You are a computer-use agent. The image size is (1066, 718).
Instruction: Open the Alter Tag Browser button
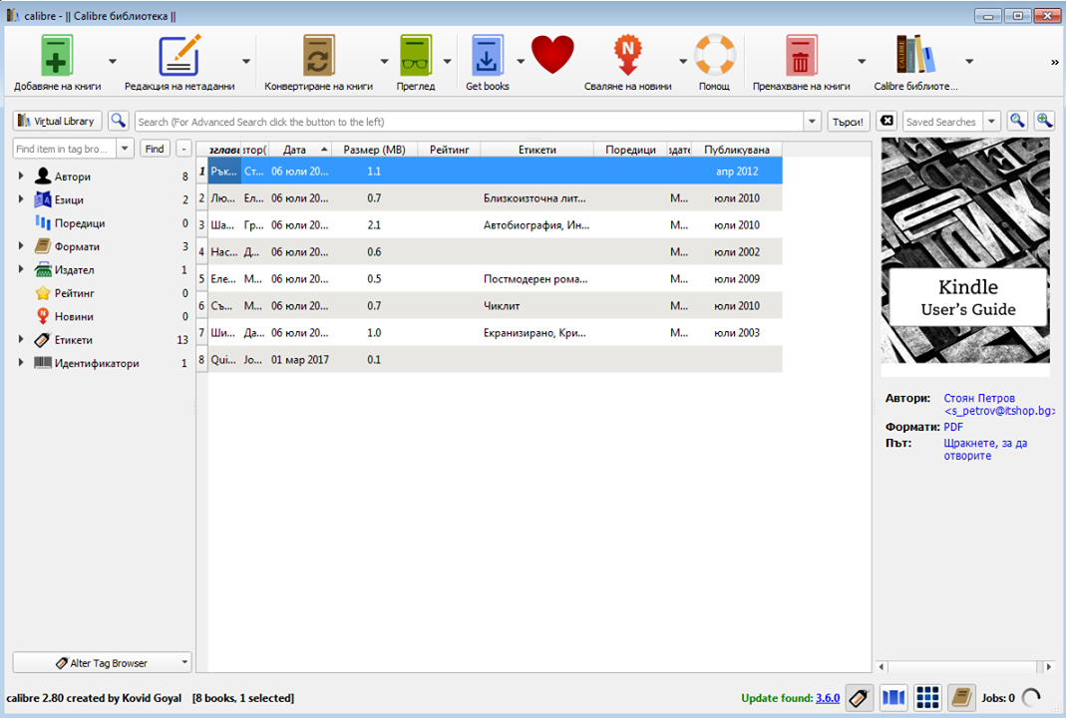102,662
